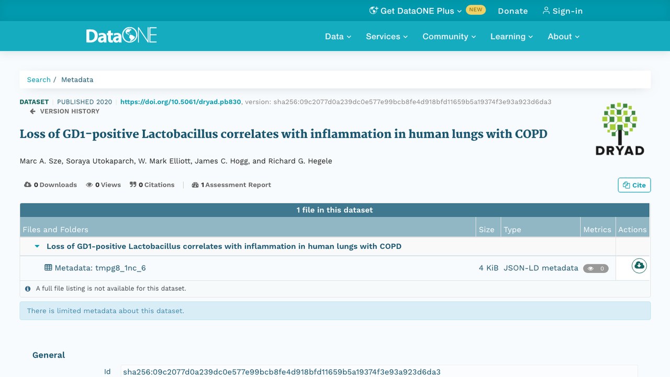Viewport: 670px width, 377px height.
Task: Click the Metadata: tmpg8_1nc_6 file name
Action: (100, 268)
